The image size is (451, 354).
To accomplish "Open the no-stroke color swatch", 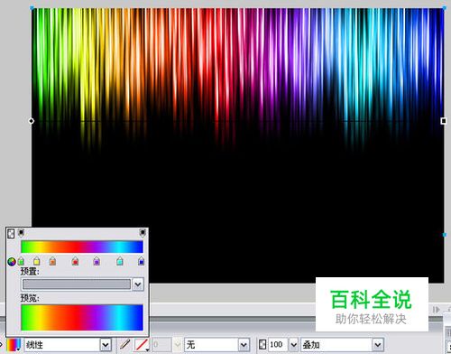I will click(142, 345).
